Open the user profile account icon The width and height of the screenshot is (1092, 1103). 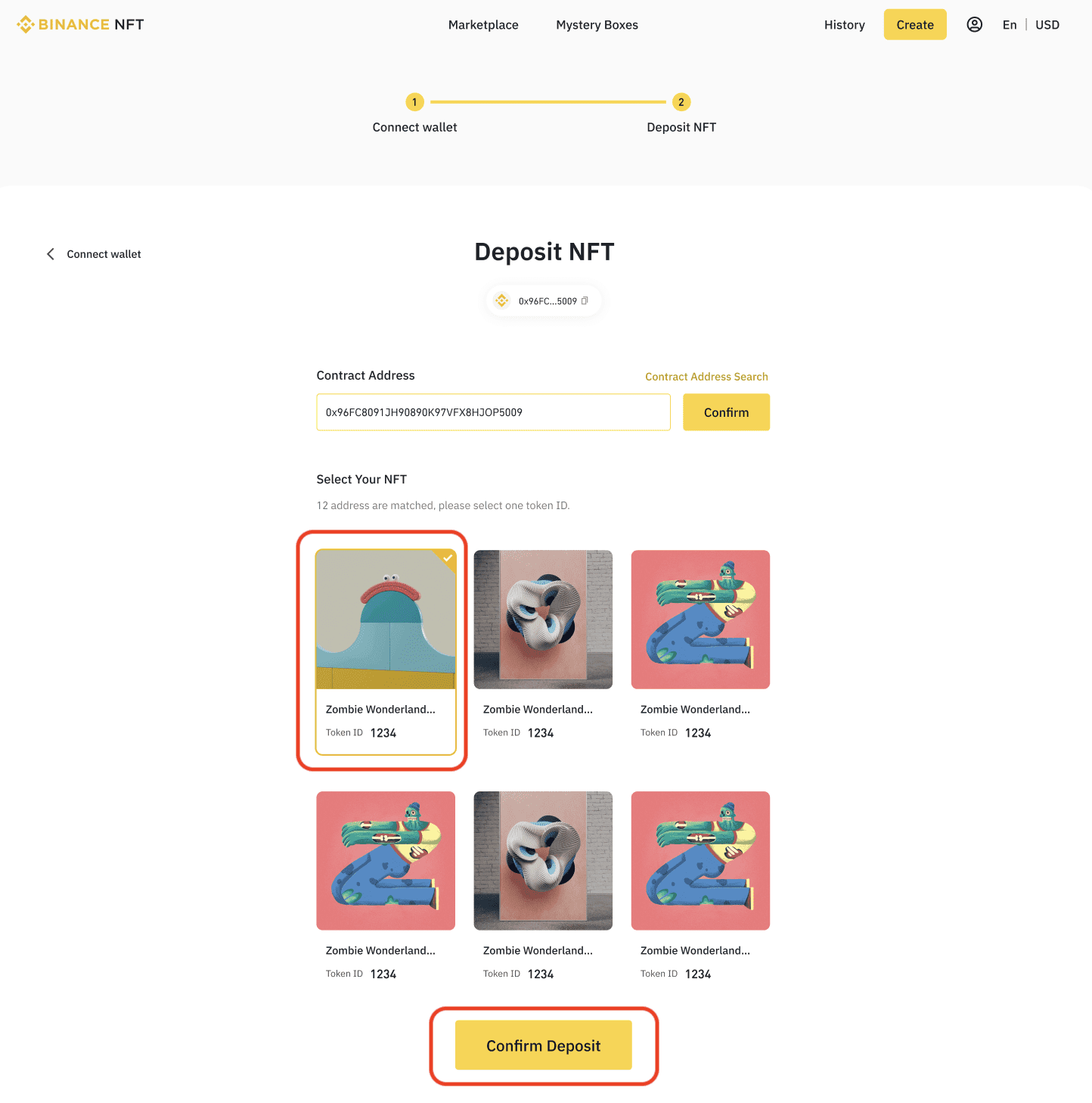coord(975,24)
